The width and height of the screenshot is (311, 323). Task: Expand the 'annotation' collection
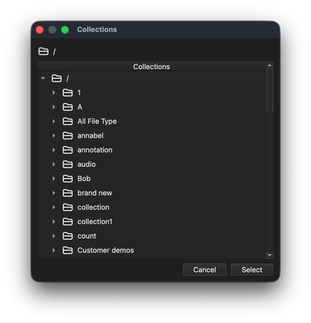point(54,150)
